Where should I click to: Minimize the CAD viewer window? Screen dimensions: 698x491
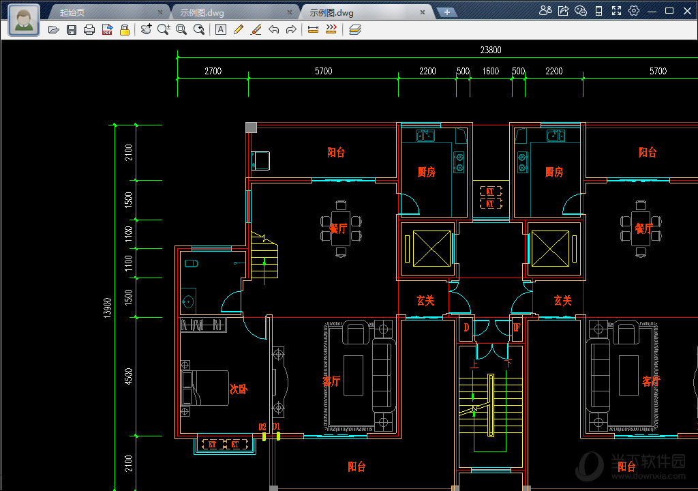(652, 11)
